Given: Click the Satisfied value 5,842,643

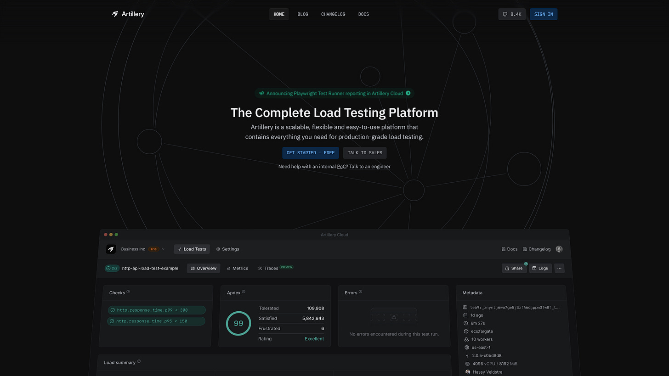Looking at the screenshot, I should 313,319.
